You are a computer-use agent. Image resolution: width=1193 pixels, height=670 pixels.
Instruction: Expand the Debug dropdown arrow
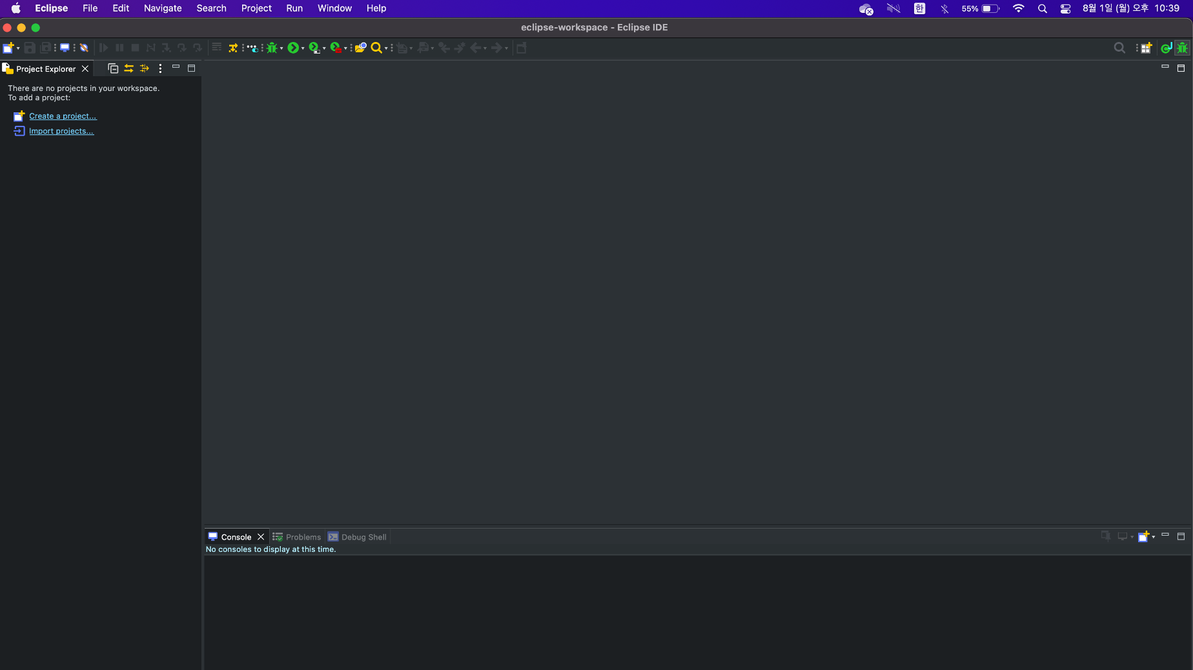tap(281, 48)
